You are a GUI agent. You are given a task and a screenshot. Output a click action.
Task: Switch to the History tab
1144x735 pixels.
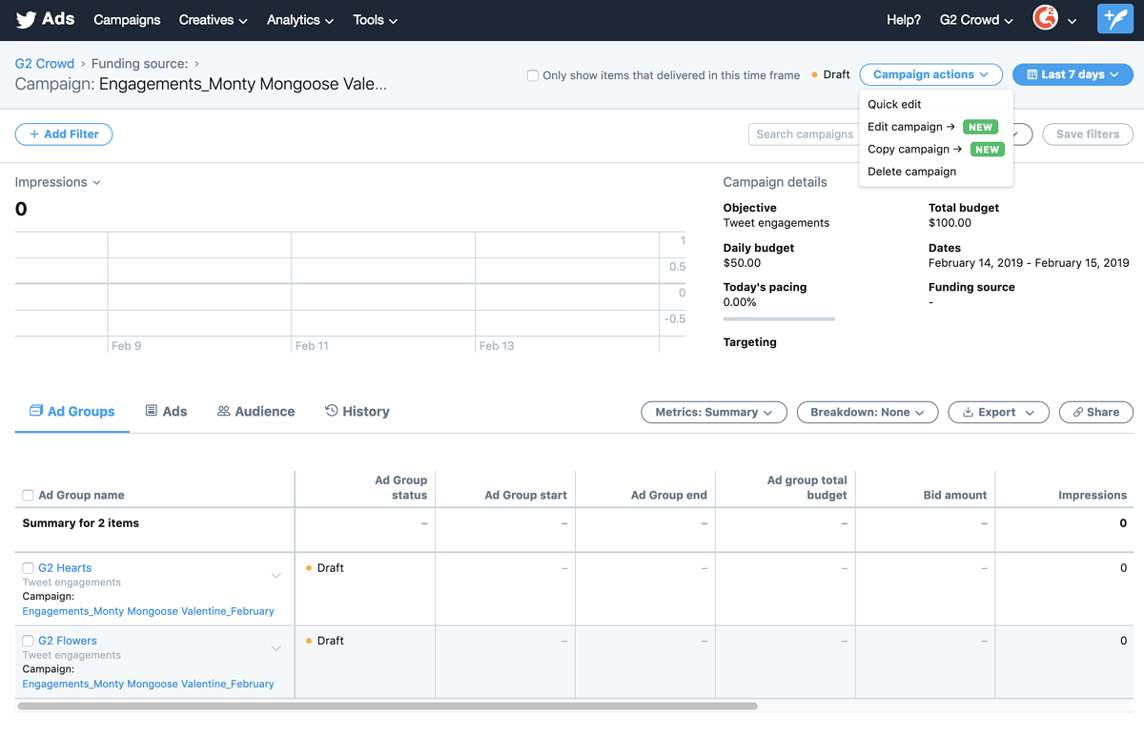point(357,412)
